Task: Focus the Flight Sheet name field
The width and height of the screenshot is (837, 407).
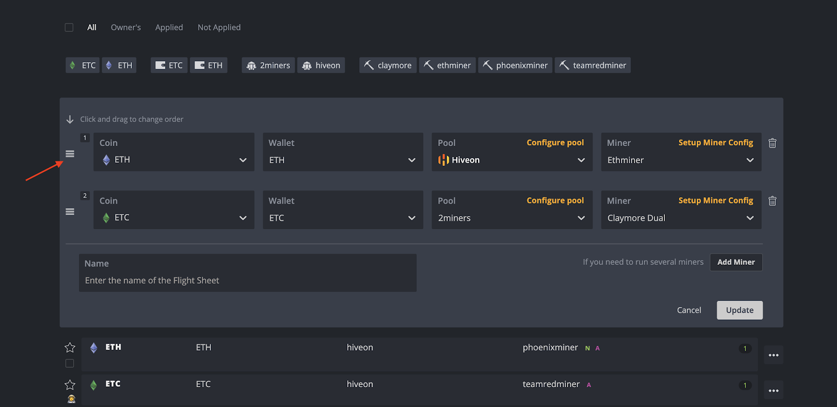Action: (x=247, y=273)
